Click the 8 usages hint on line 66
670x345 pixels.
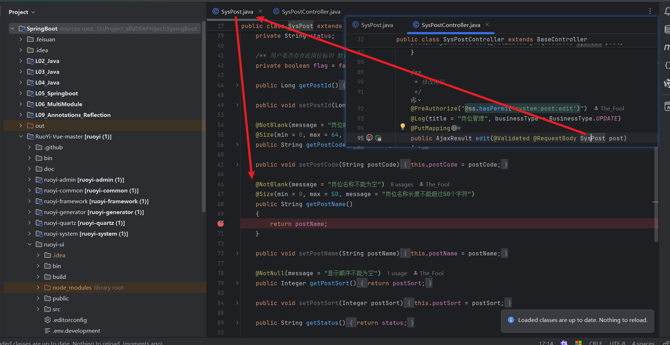point(402,184)
